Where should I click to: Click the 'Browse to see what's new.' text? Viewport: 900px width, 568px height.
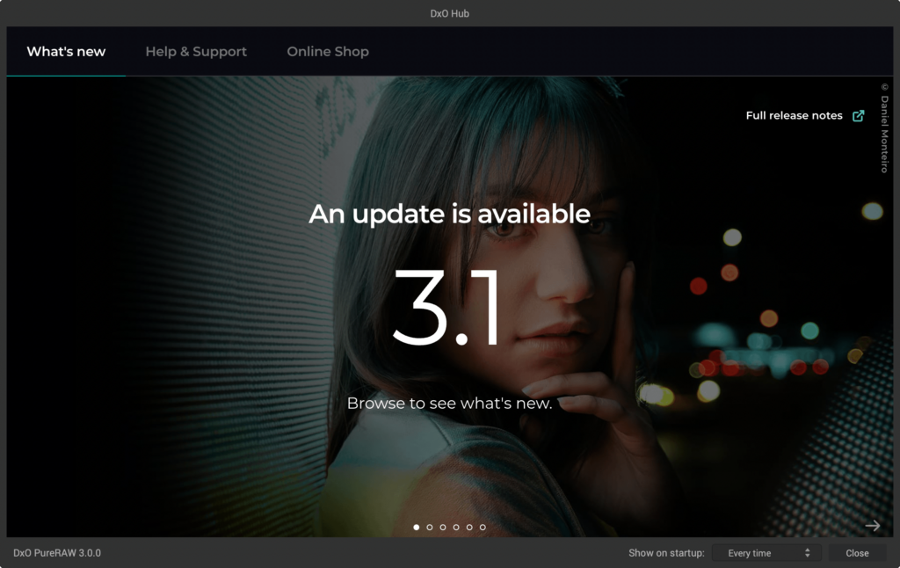(x=449, y=404)
